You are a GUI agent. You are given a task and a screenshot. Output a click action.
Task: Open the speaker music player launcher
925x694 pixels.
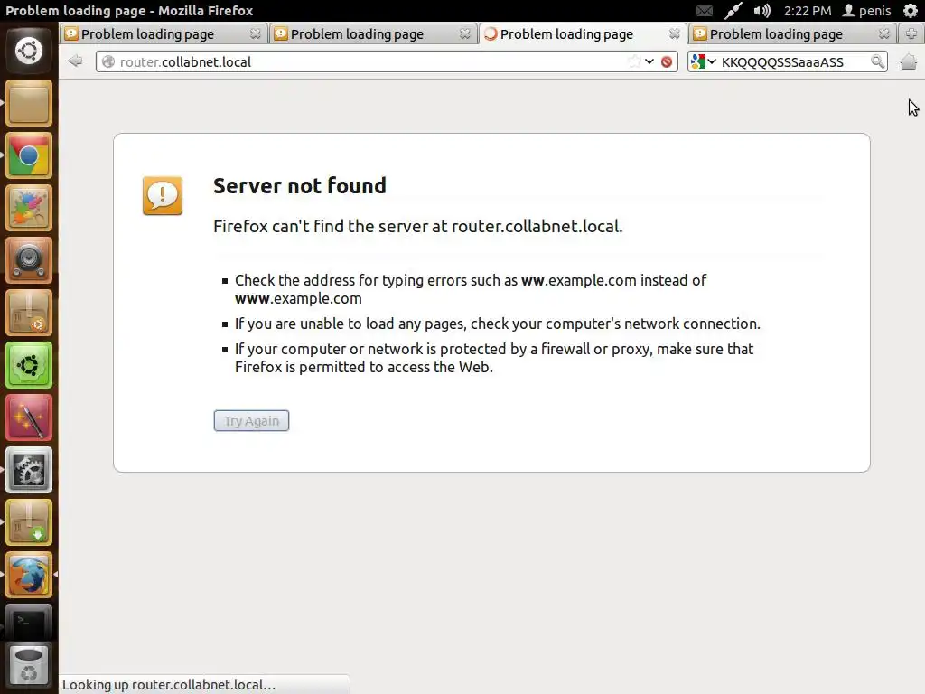(x=28, y=261)
